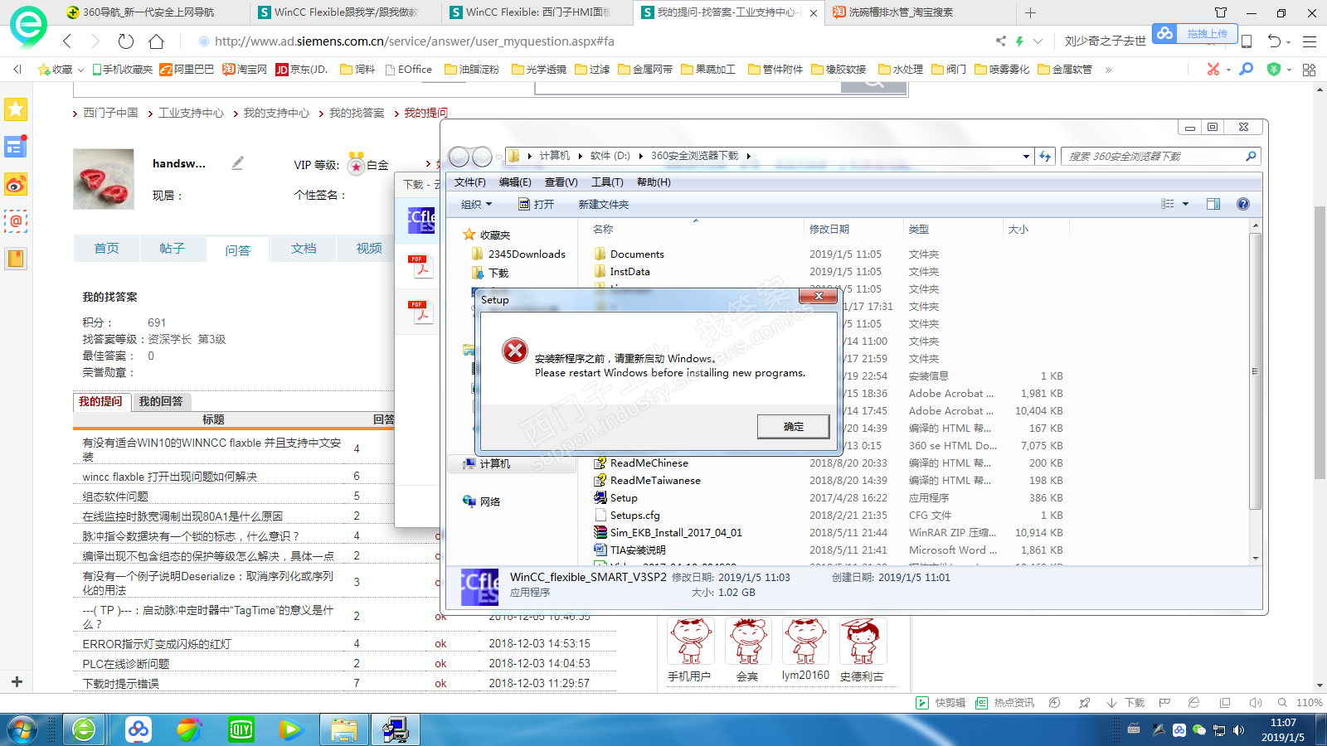Click the red error icon in Setup dialog
The height and width of the screenshot is (746, 1327).
515,351
